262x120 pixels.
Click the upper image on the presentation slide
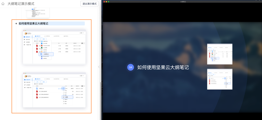tap(220, 54)
